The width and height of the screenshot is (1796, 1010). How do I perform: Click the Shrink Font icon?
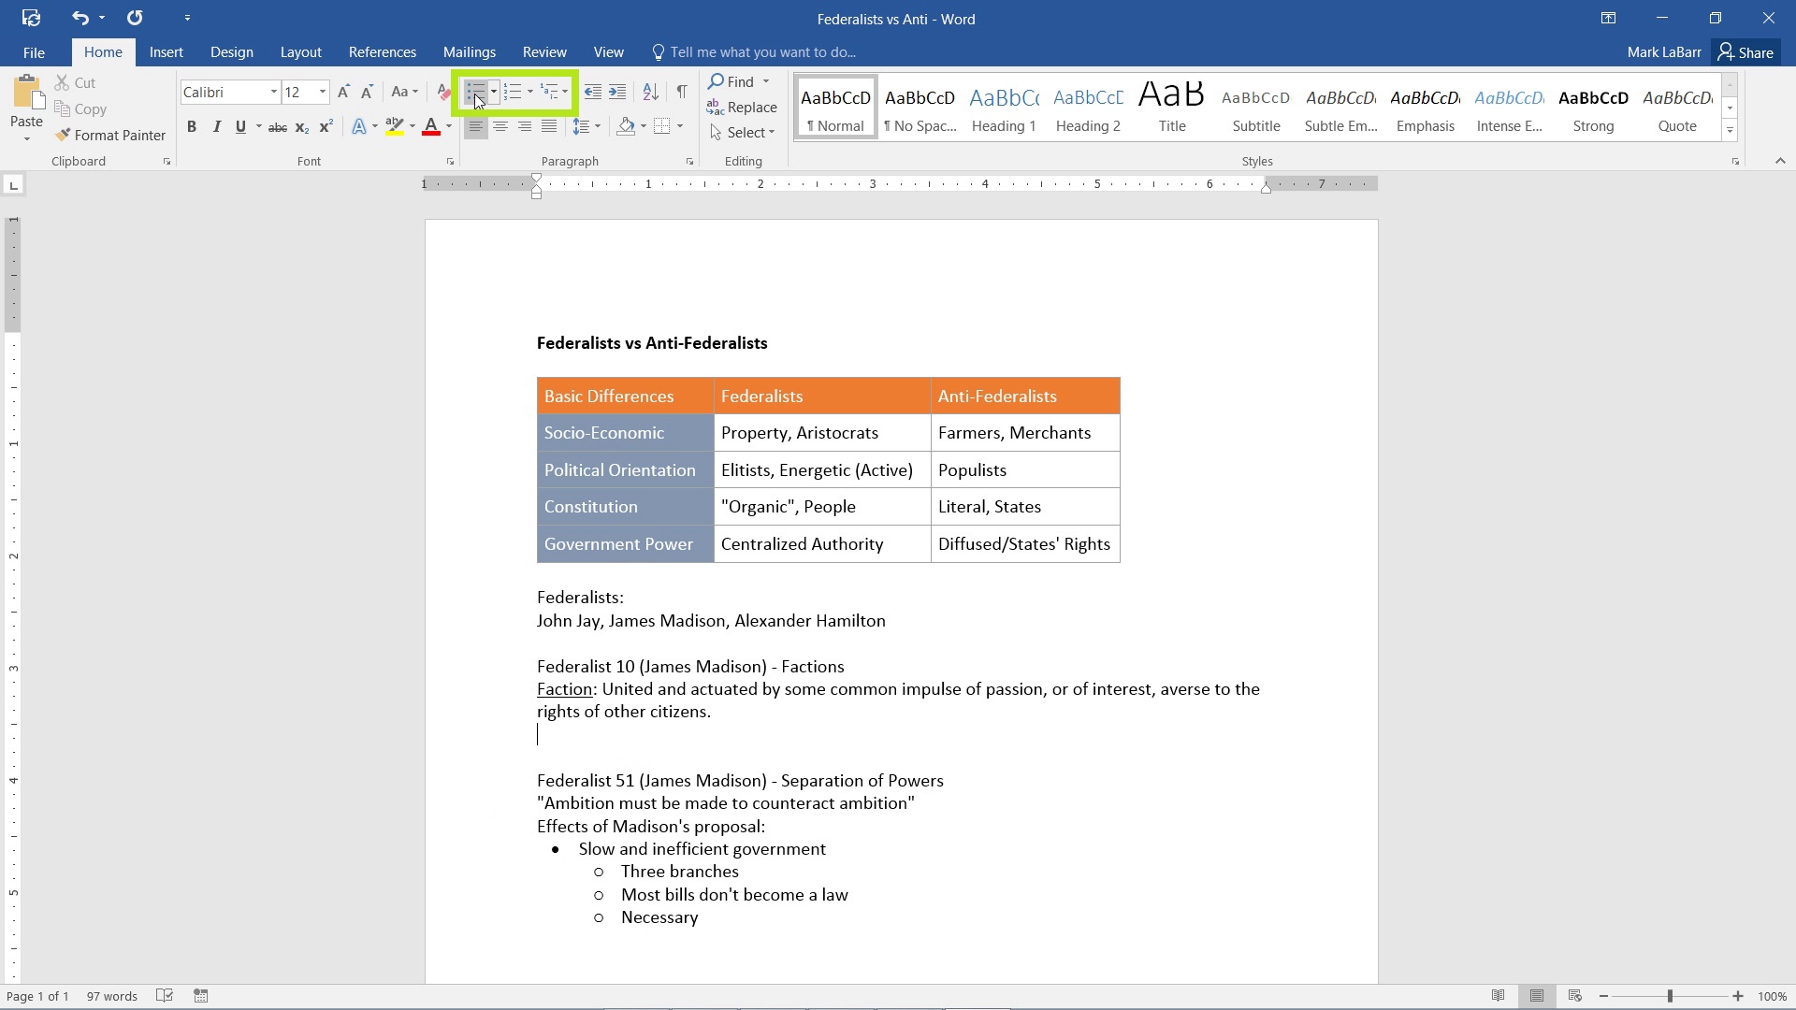click(x=367, y=92)
